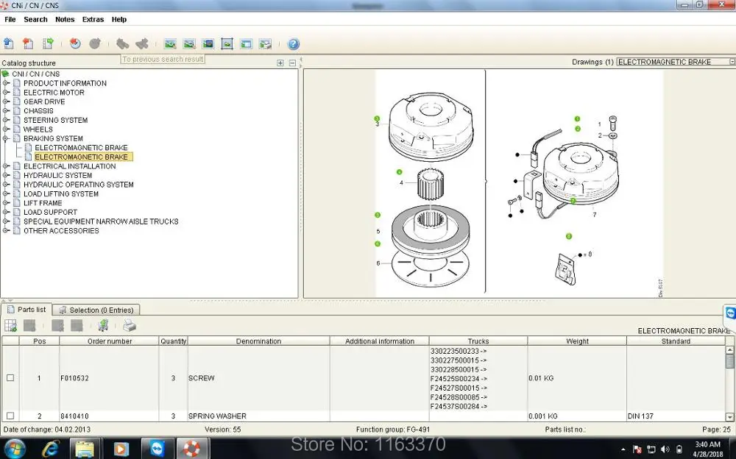The image size is (736, 459).
Task: Click the window layout picture toolbar icon
Action: tap(246, 44)
